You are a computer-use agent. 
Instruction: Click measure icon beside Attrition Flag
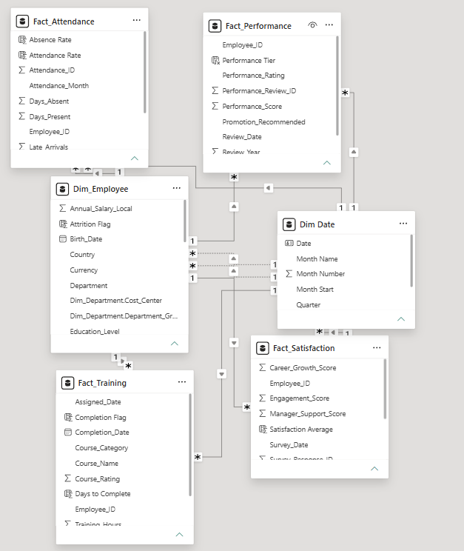coord(63,224)
